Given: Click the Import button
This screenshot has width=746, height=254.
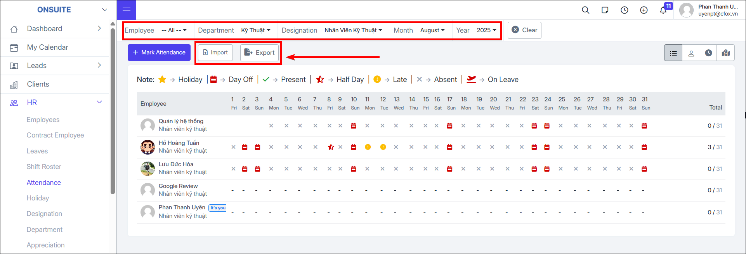Looking at the screenshot, I should [215, 52].
